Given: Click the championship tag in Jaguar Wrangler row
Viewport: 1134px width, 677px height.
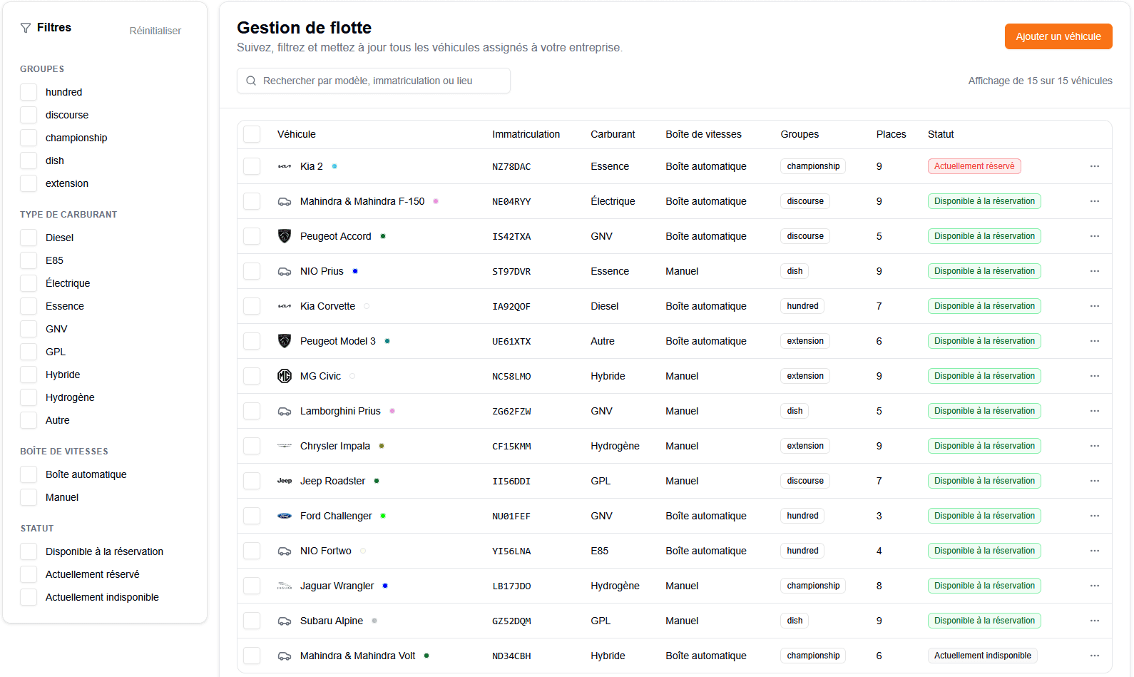Looking at the screenshot, I should 813,586.
